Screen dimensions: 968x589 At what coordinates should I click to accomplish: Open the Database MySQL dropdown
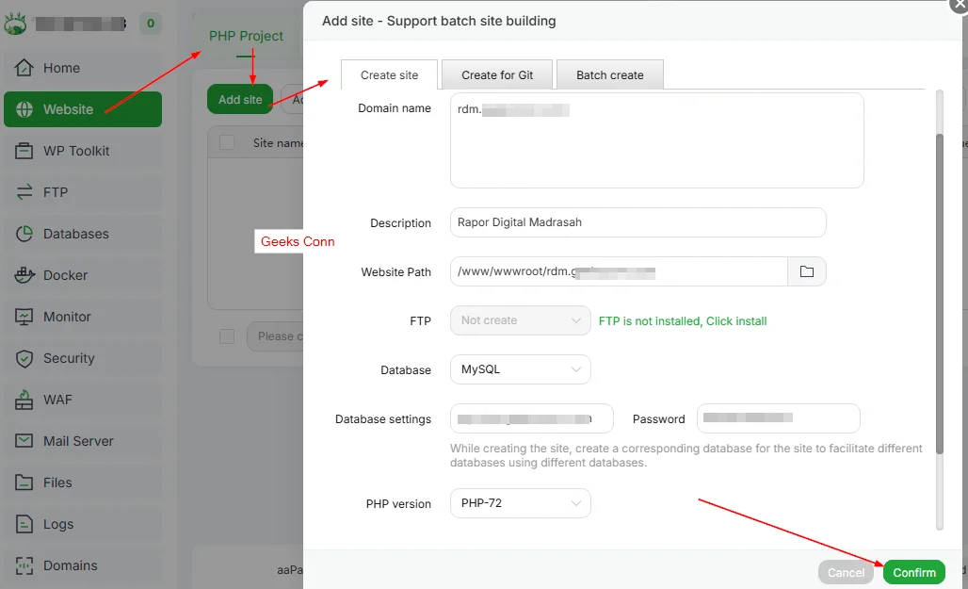pyautogui.click(x=520, y=369)
